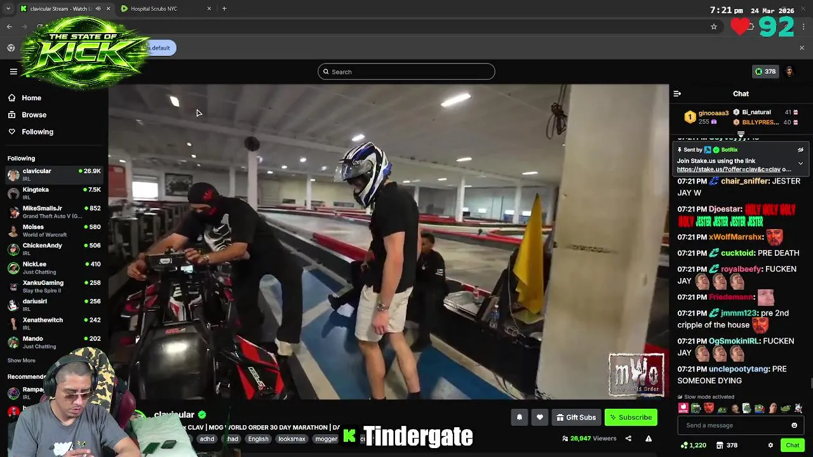The width and height of the screenshot is (813, 457).
Task: Click the English stream tag
Action: tap(258, 439)
